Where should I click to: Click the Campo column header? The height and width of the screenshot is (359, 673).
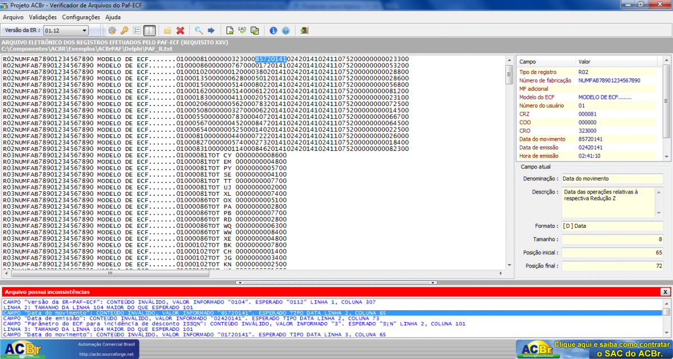546,62
